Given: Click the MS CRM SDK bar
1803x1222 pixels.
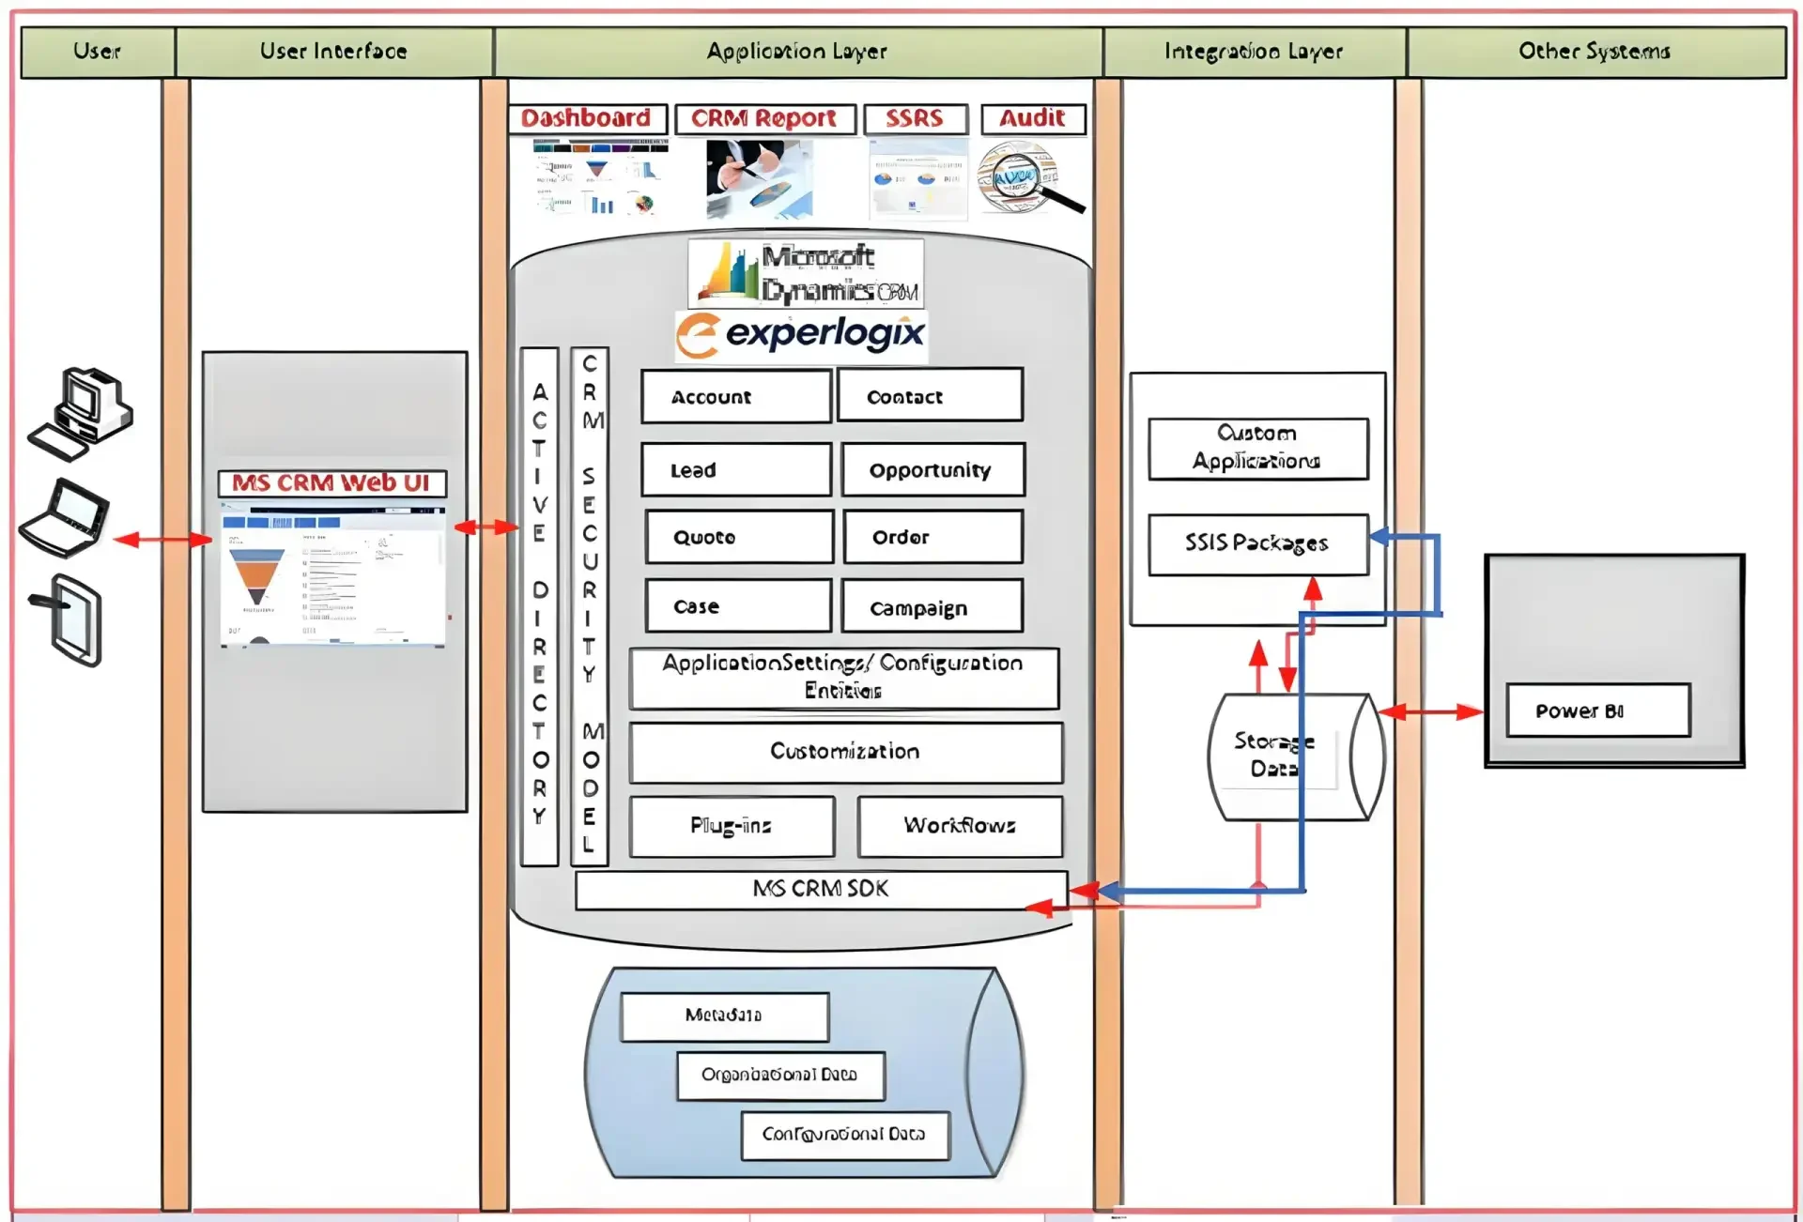Looking at the screenshot, I should tap(822, 890).
